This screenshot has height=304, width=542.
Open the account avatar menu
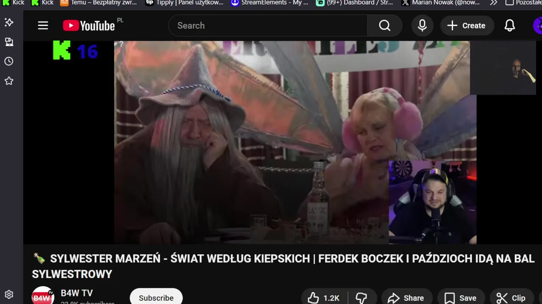(538, 26)
